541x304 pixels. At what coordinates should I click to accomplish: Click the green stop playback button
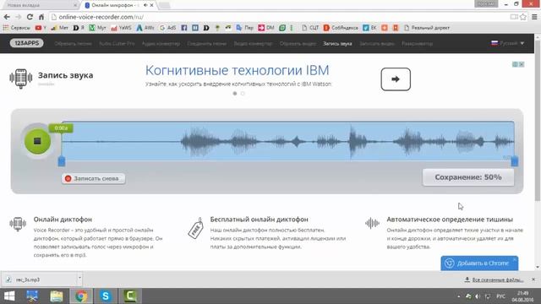(37, 141)
